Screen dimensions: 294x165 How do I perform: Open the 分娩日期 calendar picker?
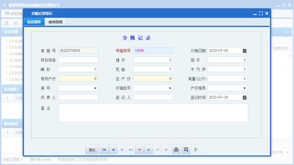[x=244, y=50]
